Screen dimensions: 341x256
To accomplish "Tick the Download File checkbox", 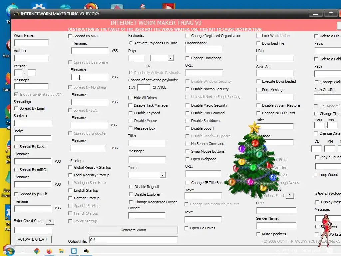I will [258, 43].
